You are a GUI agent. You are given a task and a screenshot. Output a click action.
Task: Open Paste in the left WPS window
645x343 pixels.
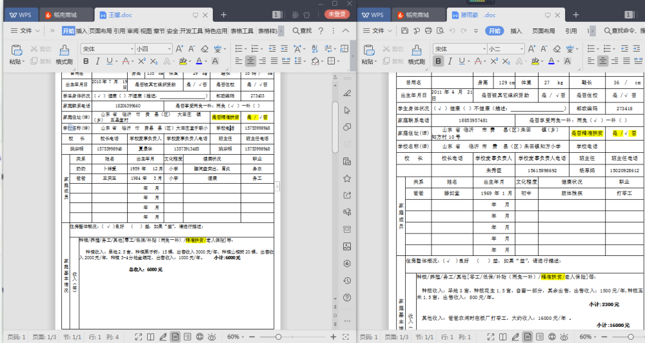pyautogui.click(x=17, y=55)
